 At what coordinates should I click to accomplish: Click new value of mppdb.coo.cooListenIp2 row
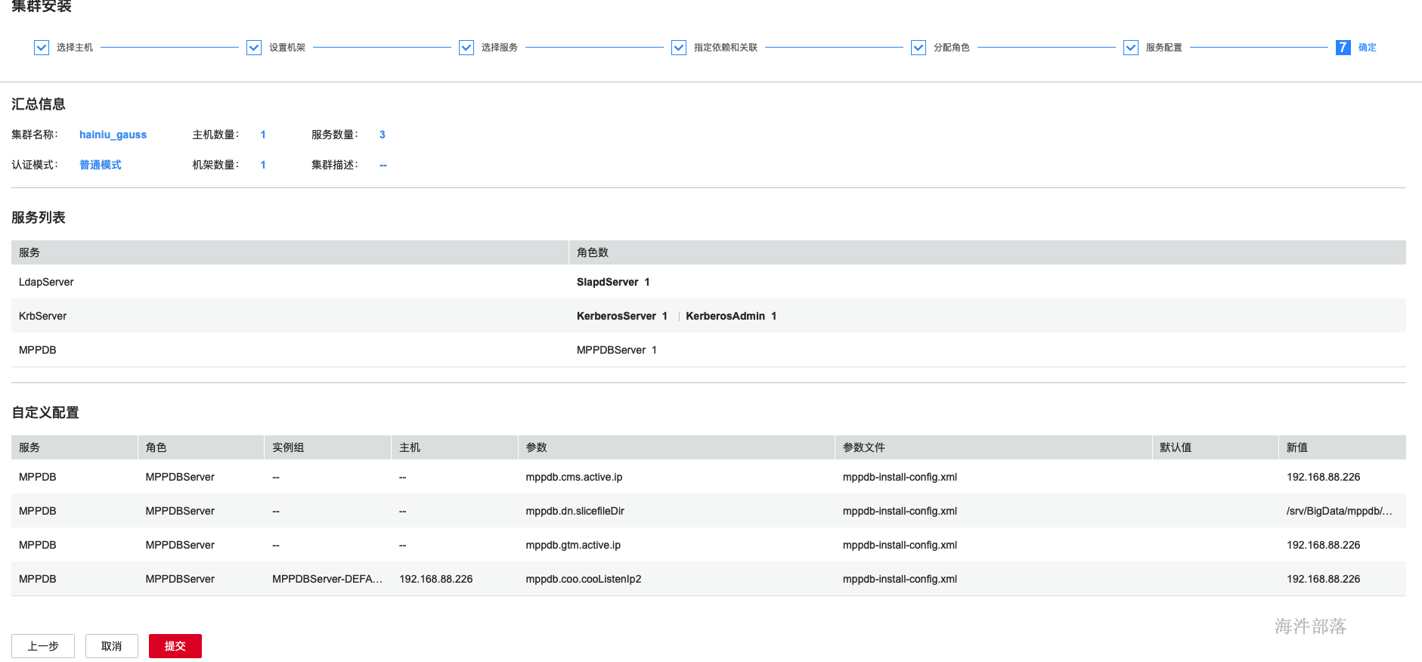point(1324,579)
